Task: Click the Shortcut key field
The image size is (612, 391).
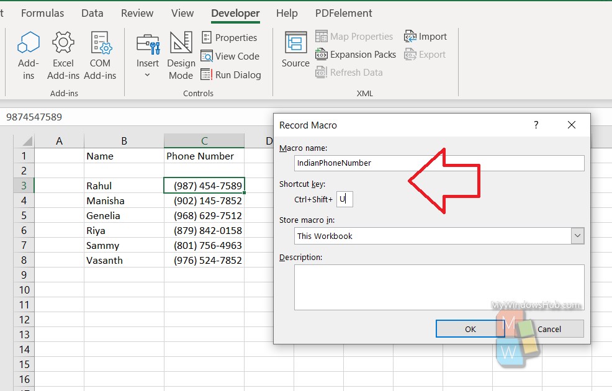Action: click(x=344, y=199)
